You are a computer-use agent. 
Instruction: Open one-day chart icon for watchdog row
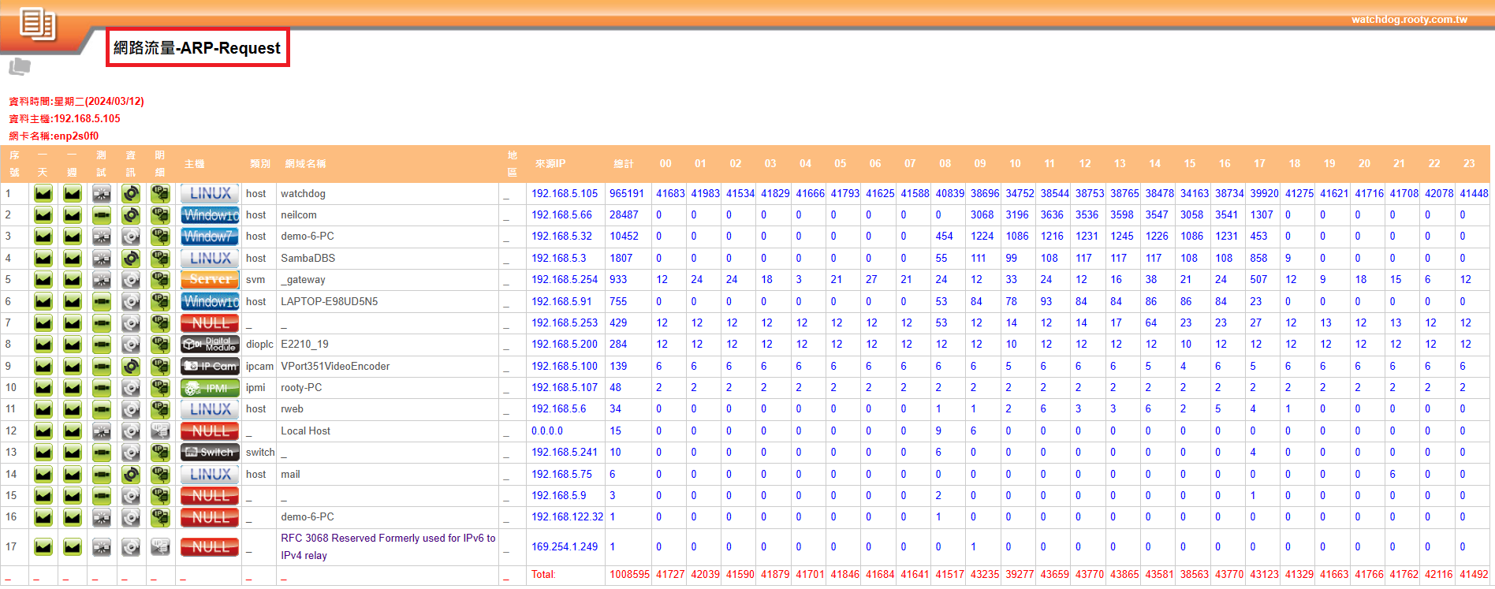tap(43, 193)
